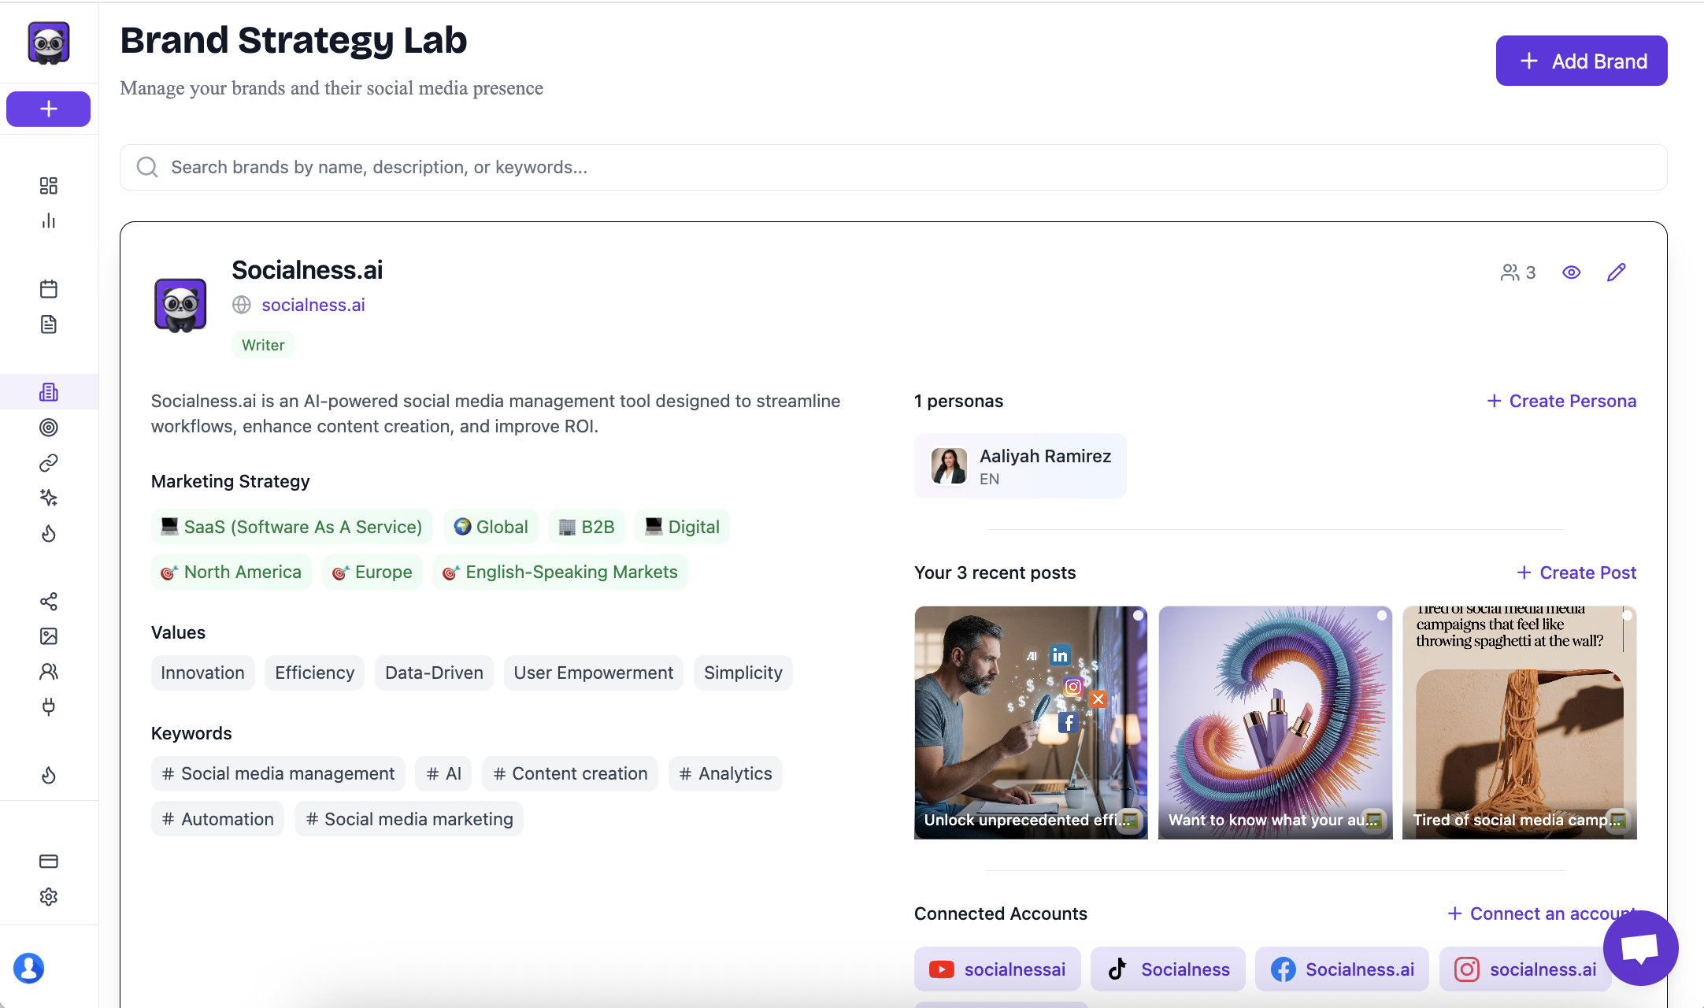Open the target goals icon in sidebar
The height and width of the screenshot is (1008, 1704).
click(48, 428)
